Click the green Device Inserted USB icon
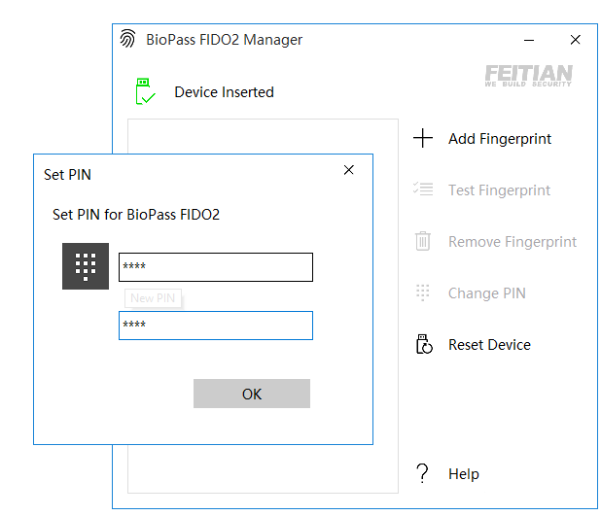601x516 pixels. pyautogui.click(x=145, y=92)
